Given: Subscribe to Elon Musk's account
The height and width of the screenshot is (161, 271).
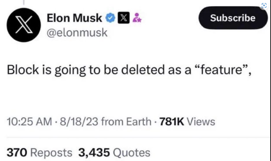Looking at the screenshot, I should tap(233, 18).
